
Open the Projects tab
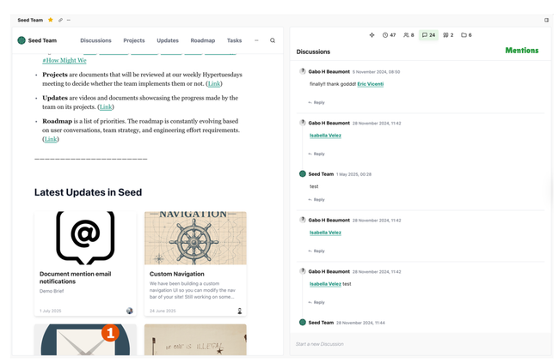134,40
